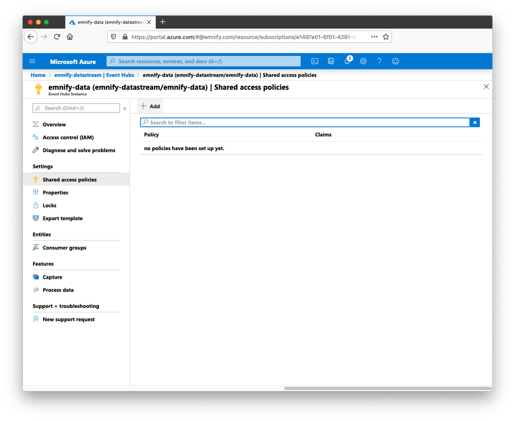Open Diagnose and solve problems
Viewport: 515px width, 421px height.
[x=79, y=150]
